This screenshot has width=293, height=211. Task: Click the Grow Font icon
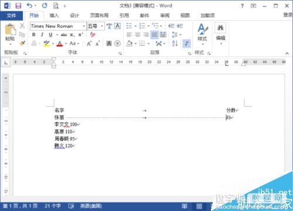(x=89, y=43)
